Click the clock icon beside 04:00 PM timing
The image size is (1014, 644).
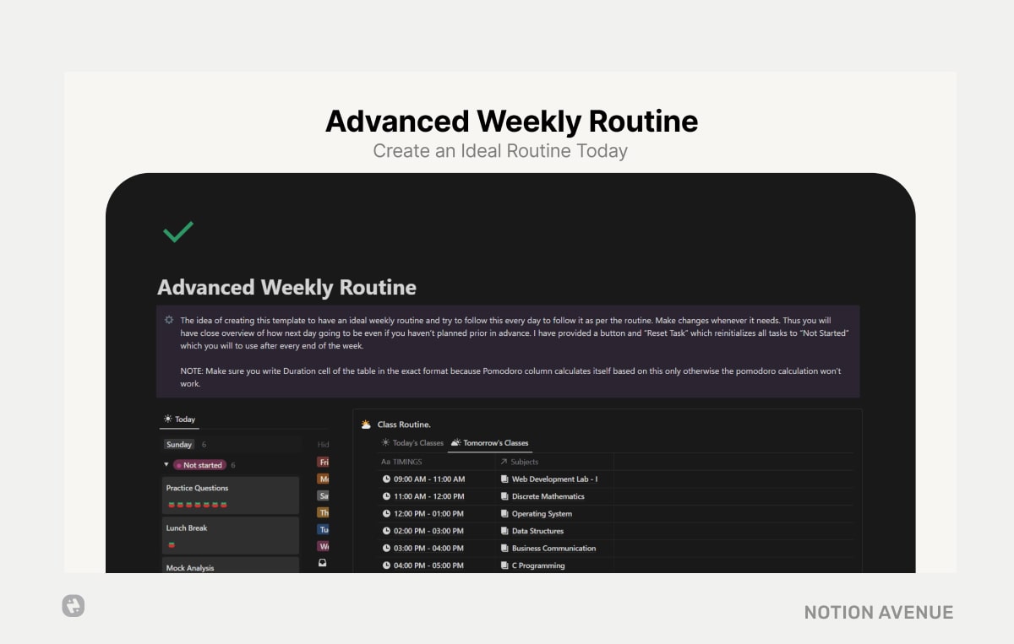[386, 566]
